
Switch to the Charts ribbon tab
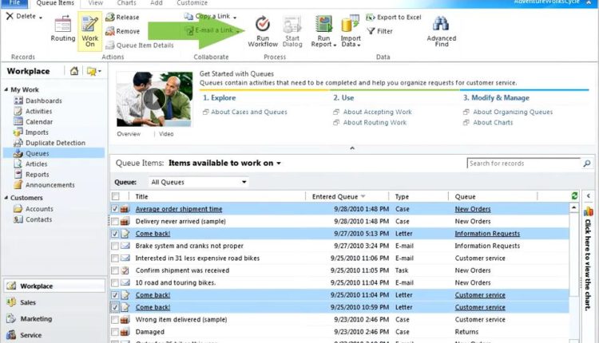127,3
